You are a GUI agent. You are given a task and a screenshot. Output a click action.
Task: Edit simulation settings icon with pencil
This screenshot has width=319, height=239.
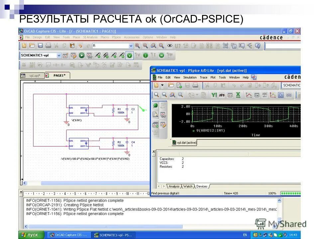(x=73, y=55)
